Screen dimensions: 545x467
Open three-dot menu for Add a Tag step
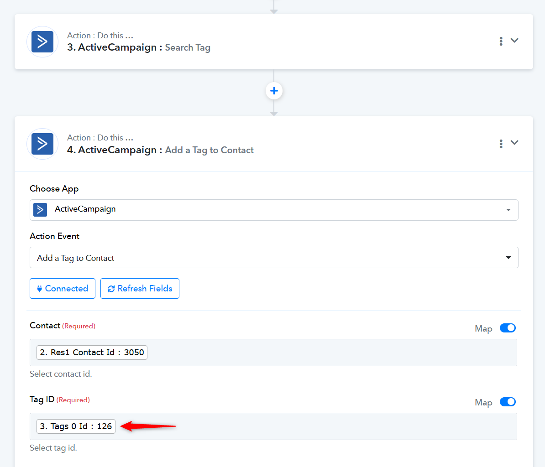tap(501, 144)
